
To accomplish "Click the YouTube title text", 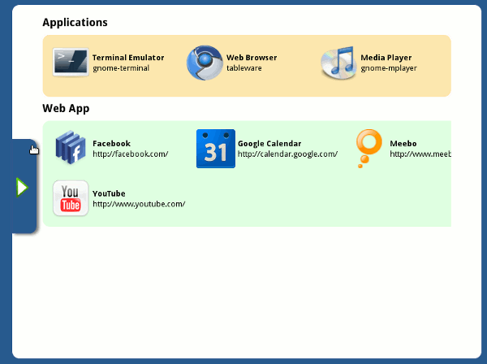I will [x=109, y=193].
